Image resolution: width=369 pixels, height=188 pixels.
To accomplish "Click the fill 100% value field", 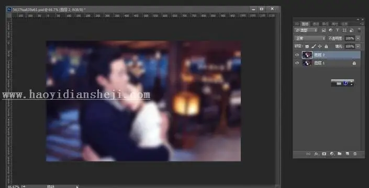I will pos(350,46).
